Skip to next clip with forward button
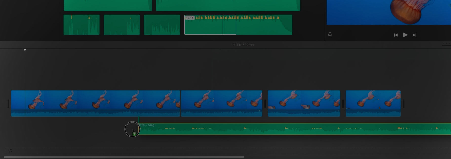Viewport: 451px width, 159px height. click(x=414, y=35)
